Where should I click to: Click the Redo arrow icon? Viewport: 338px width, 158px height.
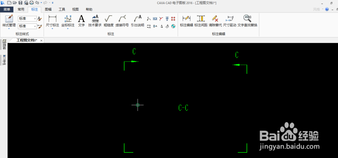(45, 3)
